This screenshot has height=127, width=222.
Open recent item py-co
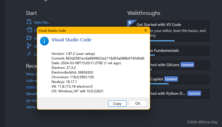(32, 100)
